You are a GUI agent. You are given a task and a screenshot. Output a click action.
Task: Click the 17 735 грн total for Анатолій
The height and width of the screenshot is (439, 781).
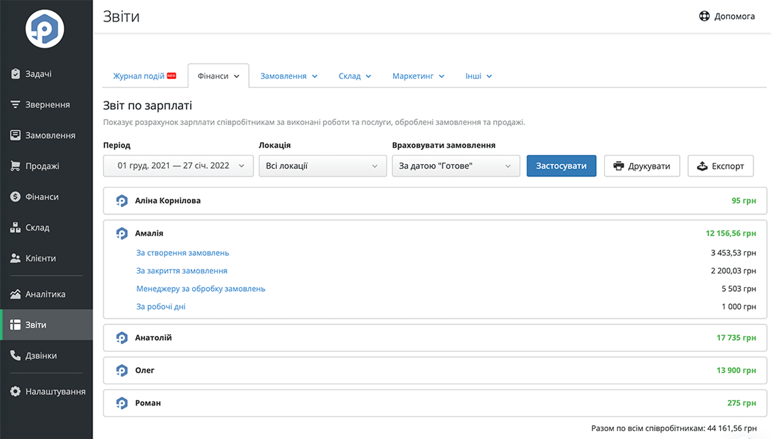[x=736, y=338]
